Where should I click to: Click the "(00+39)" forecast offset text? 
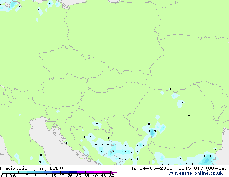(216, 168)
